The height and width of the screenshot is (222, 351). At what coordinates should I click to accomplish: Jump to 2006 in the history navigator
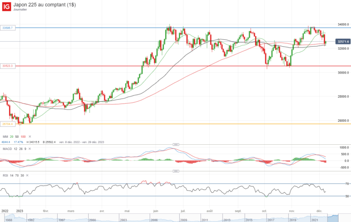154,220
